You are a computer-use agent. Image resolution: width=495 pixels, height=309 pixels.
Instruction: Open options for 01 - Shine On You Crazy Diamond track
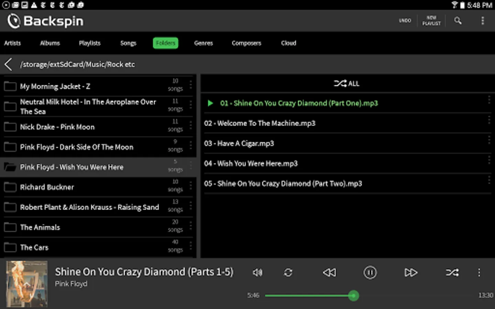click(489, 100)
